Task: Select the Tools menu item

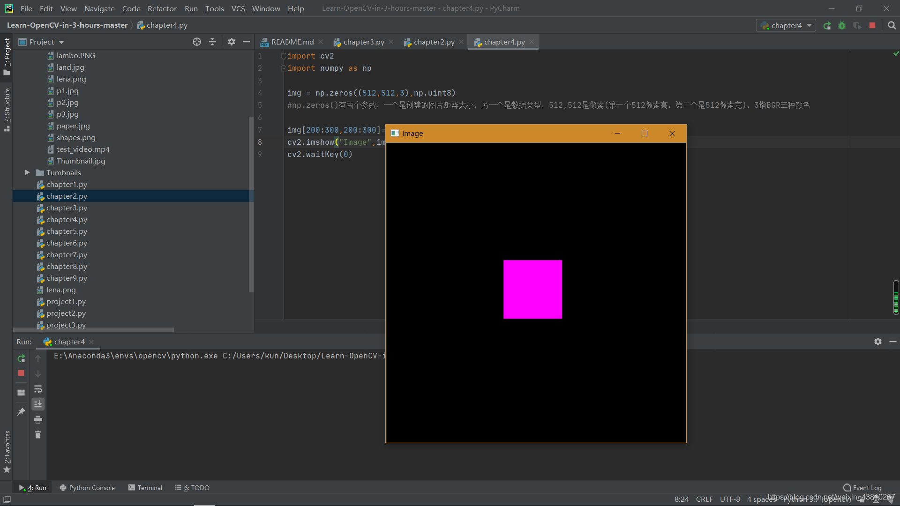Action: [x=214, y=8]
